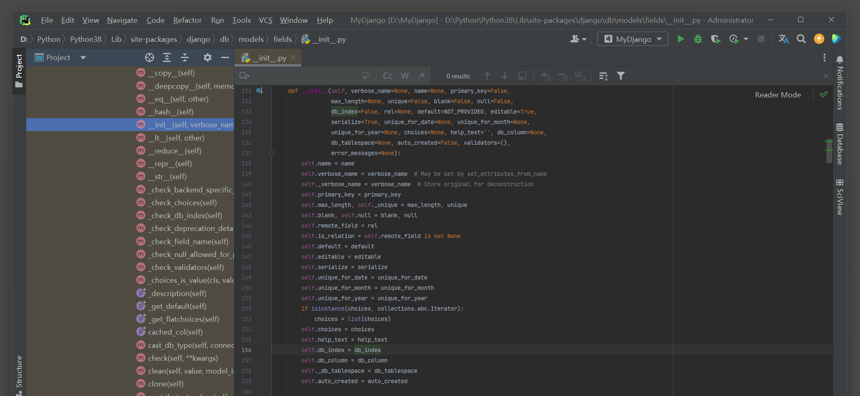The height and width of the screenshot is (396, 860).
Task: Click the green inspections checkmark
Action: [823, 95]
